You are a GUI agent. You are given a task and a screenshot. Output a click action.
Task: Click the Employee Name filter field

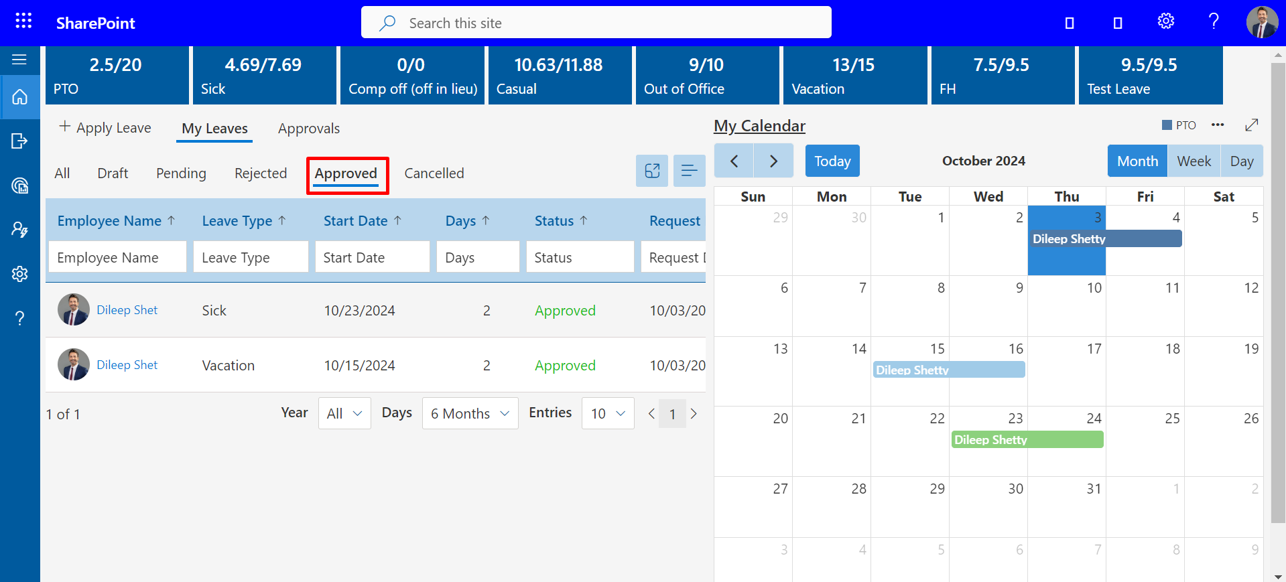(x=117, y=257)
